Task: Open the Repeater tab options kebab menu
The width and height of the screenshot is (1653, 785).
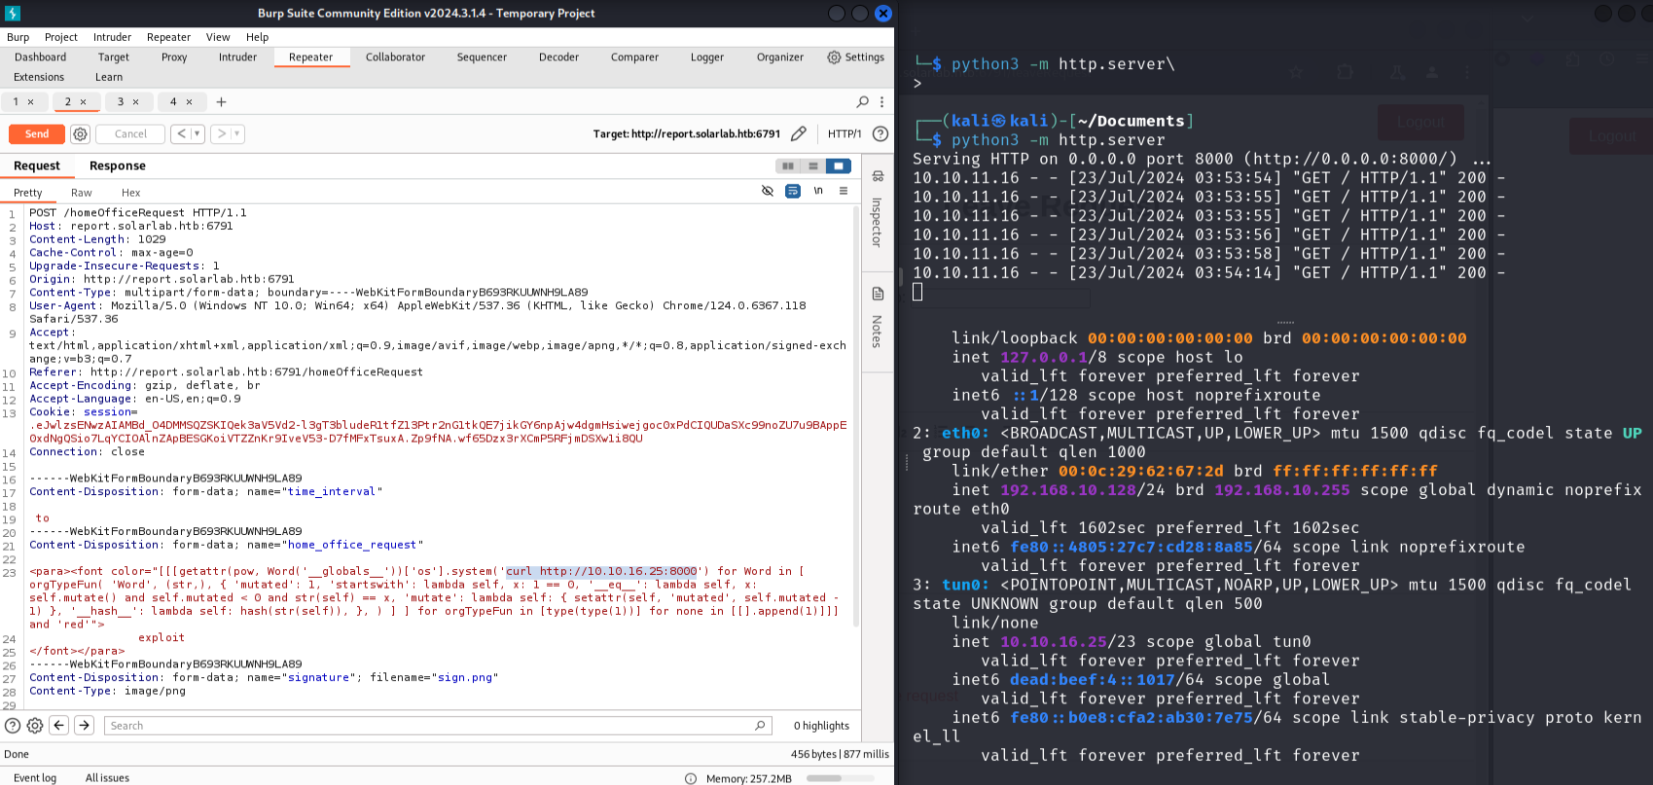Action: tap(881, 102)
